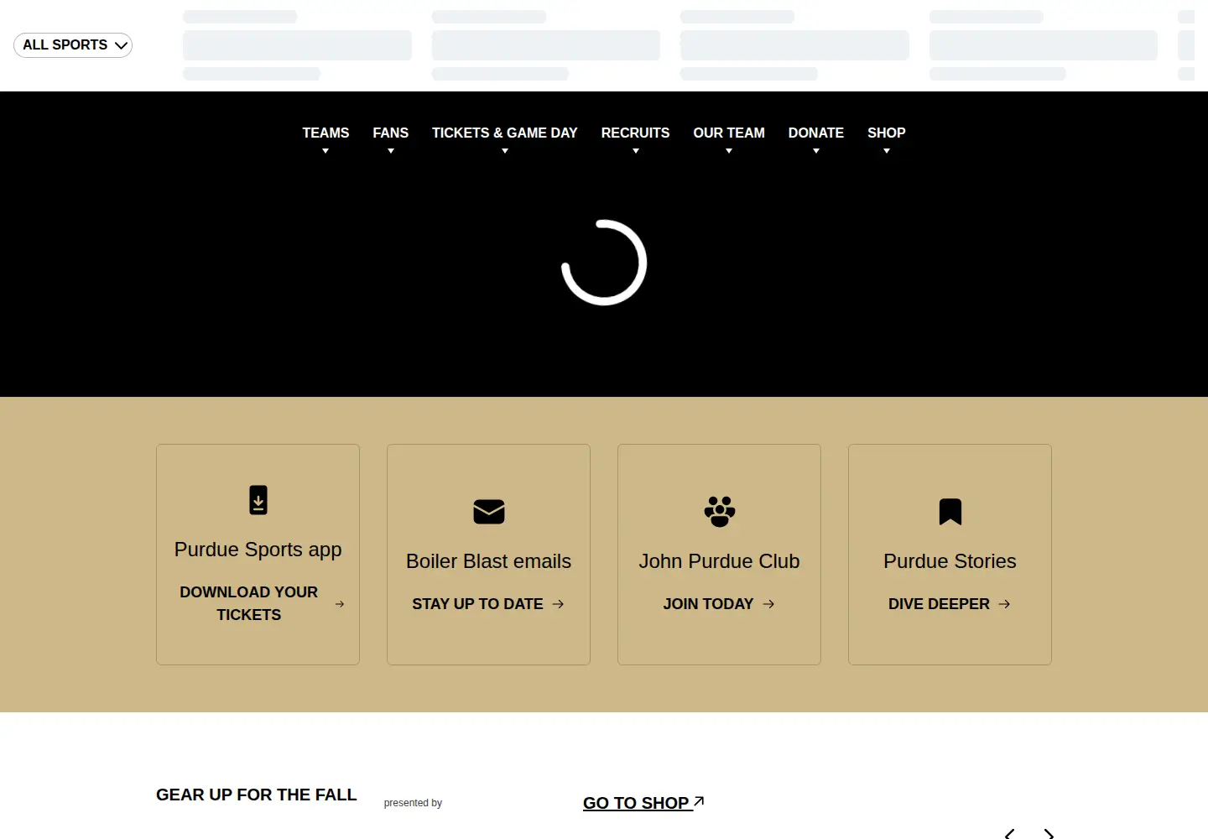
Task: Click the GEAR UP FOR THE FALL heading
Action: [x=257, y=795]
